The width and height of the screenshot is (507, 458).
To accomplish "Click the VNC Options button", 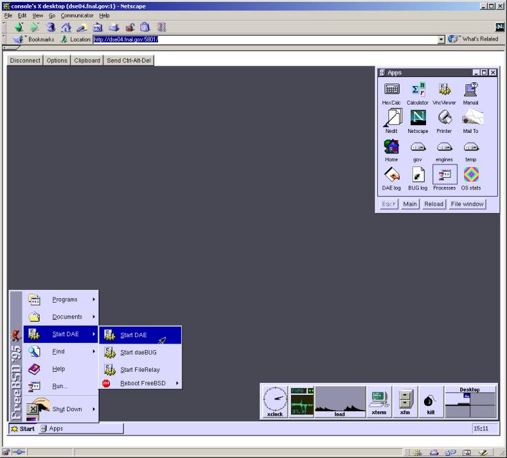I will (x=57, y=61).
